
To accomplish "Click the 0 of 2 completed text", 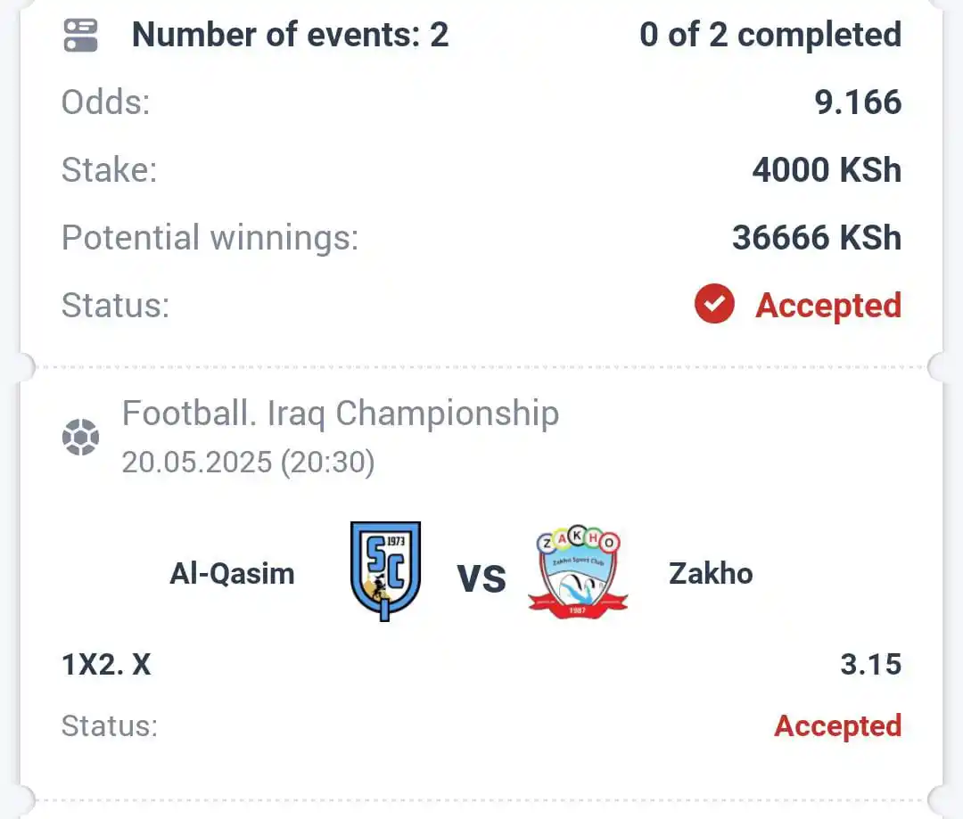I will coord(770,35).
